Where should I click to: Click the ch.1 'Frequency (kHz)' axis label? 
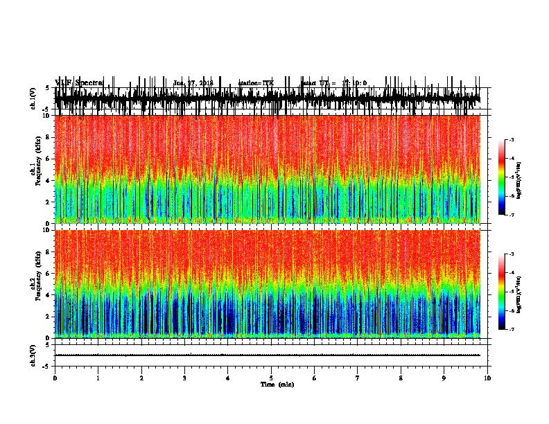(x=39, y=161)
